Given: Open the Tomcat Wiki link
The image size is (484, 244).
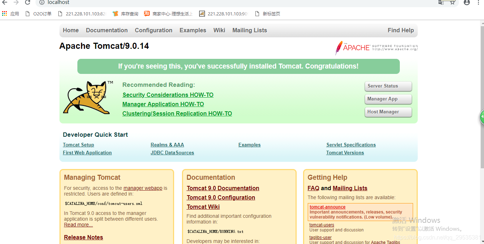Looking at the screenshot, I should (x=203, y=207).
